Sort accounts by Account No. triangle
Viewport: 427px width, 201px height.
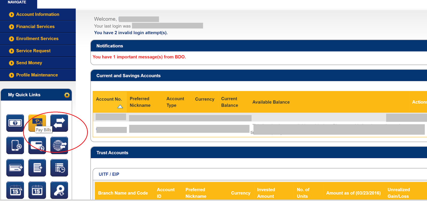point(120,107)
